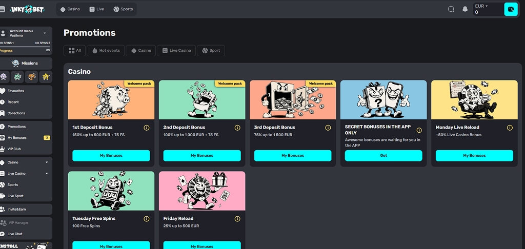Click the InkyBet logo
Viewport: 525px width, 249px height.
27,9
